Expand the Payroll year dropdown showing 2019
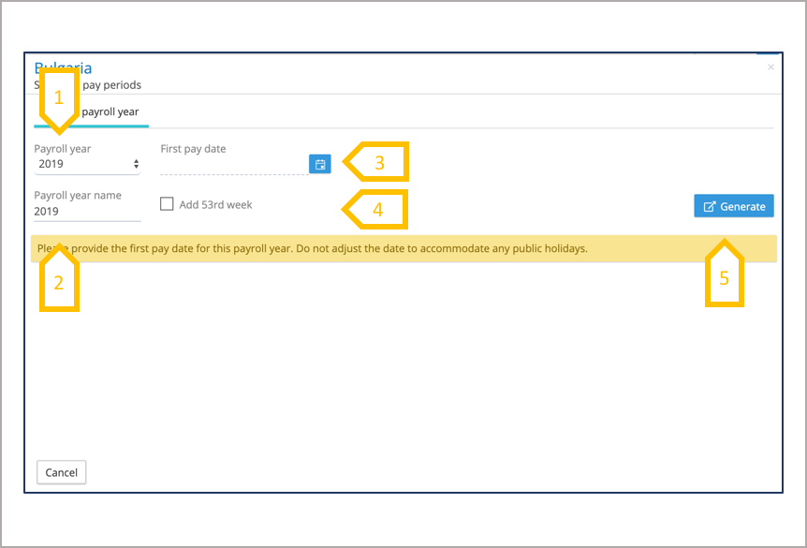This screenshot has width=807, height=548. click(x=86, y=164)
